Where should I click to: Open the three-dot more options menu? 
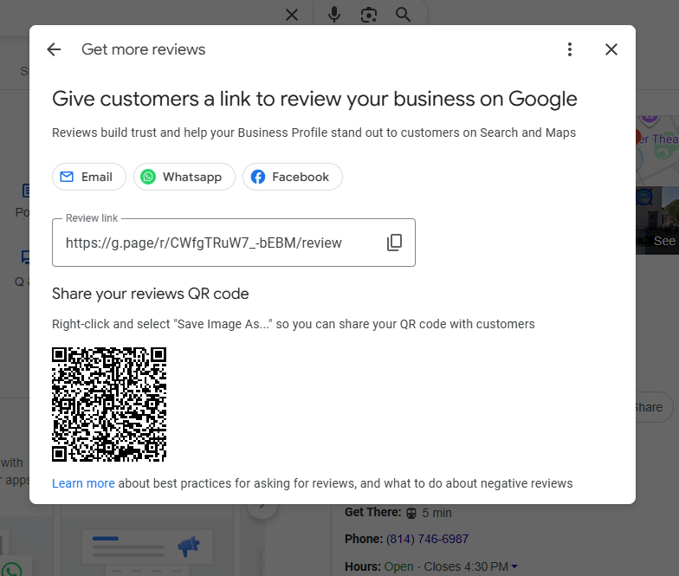(x=570, y=49)
